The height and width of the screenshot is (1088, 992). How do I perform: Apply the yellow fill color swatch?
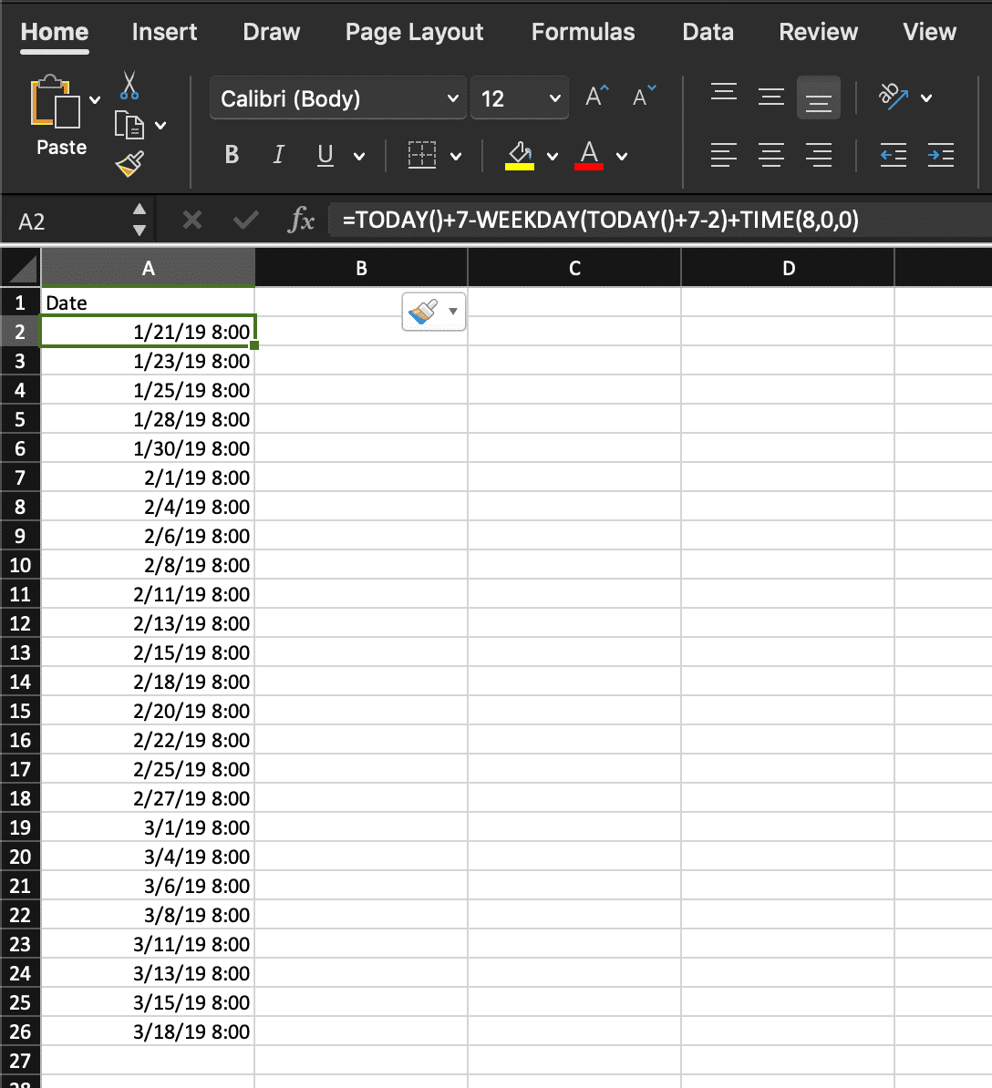pyautogui.click(x=520, y=156)
